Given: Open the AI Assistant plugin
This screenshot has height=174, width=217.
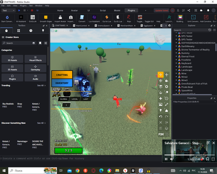Looking at the screenshot, I should (21, 19).
